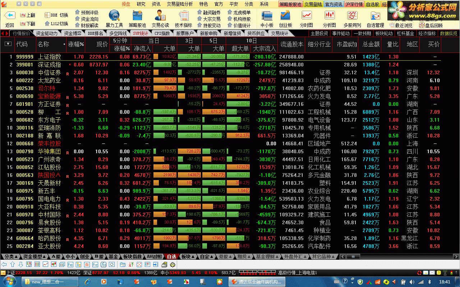Open the 融资融券 link

click(209, 13)
